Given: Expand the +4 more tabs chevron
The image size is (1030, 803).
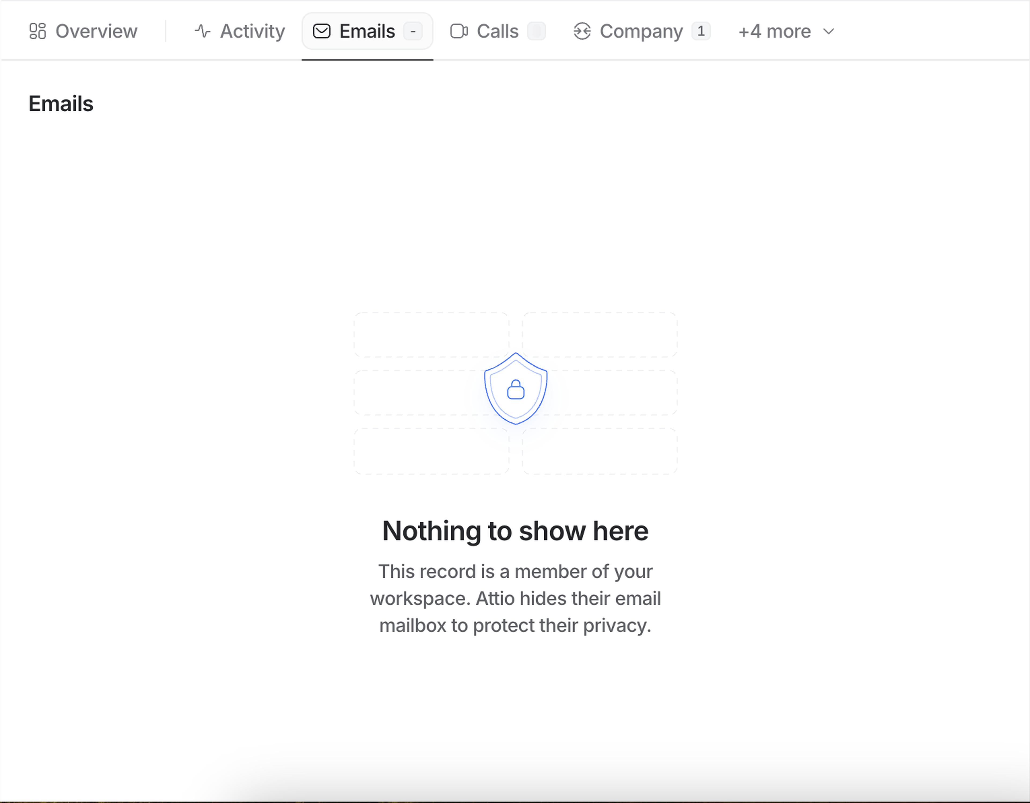Looking at the screenshot, I should pos(829,31).
